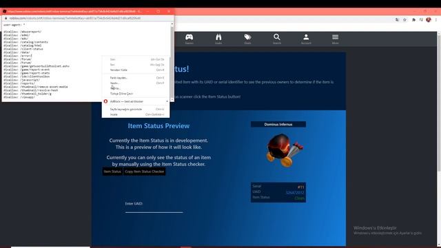441x248 pixels.
Task: Select Yeniden Yükle from context menu
Action: point(136,70)
